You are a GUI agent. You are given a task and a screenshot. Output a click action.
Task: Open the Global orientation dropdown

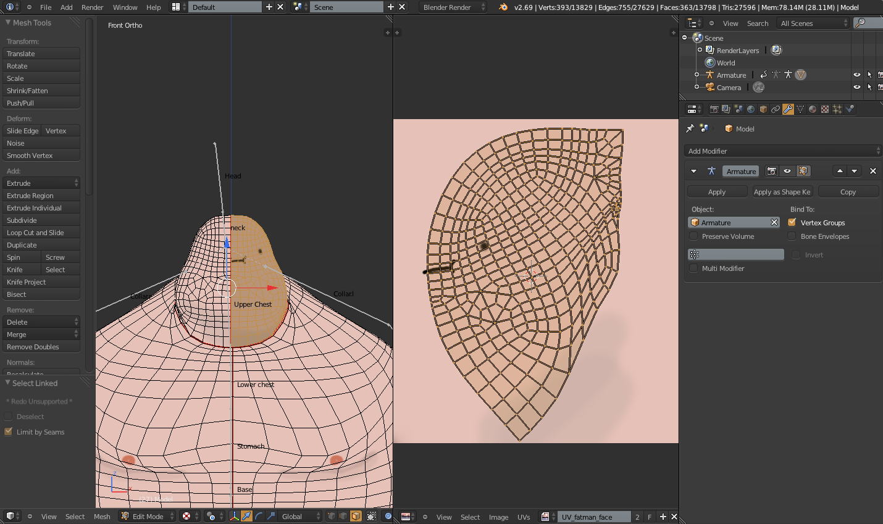pos(300,516)
